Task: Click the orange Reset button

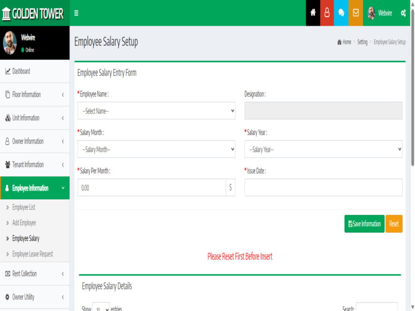Action: click(394, 224)
